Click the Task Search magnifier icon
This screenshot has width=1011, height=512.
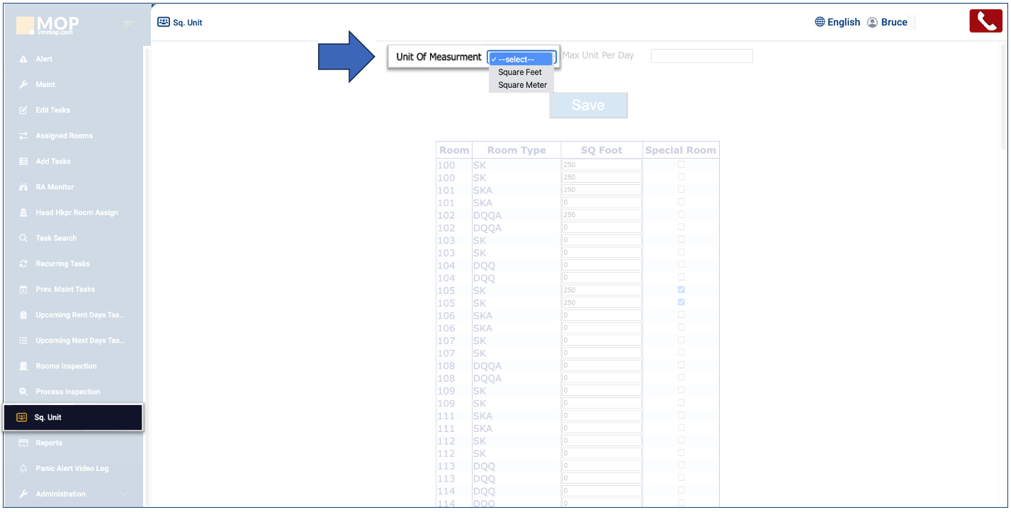[x=23, y=239]
